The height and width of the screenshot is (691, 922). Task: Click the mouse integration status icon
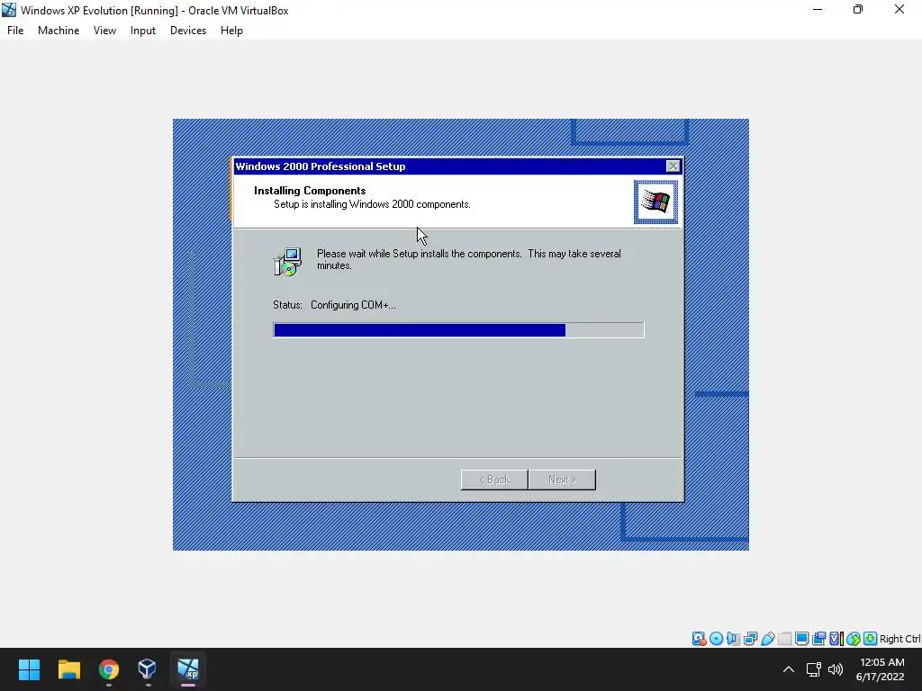tap(854, 639)
